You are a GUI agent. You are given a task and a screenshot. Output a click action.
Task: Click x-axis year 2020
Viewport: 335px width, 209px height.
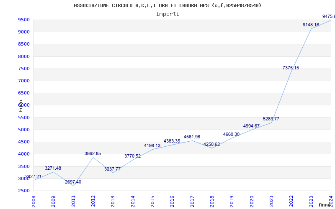click(x=252, y=201)
